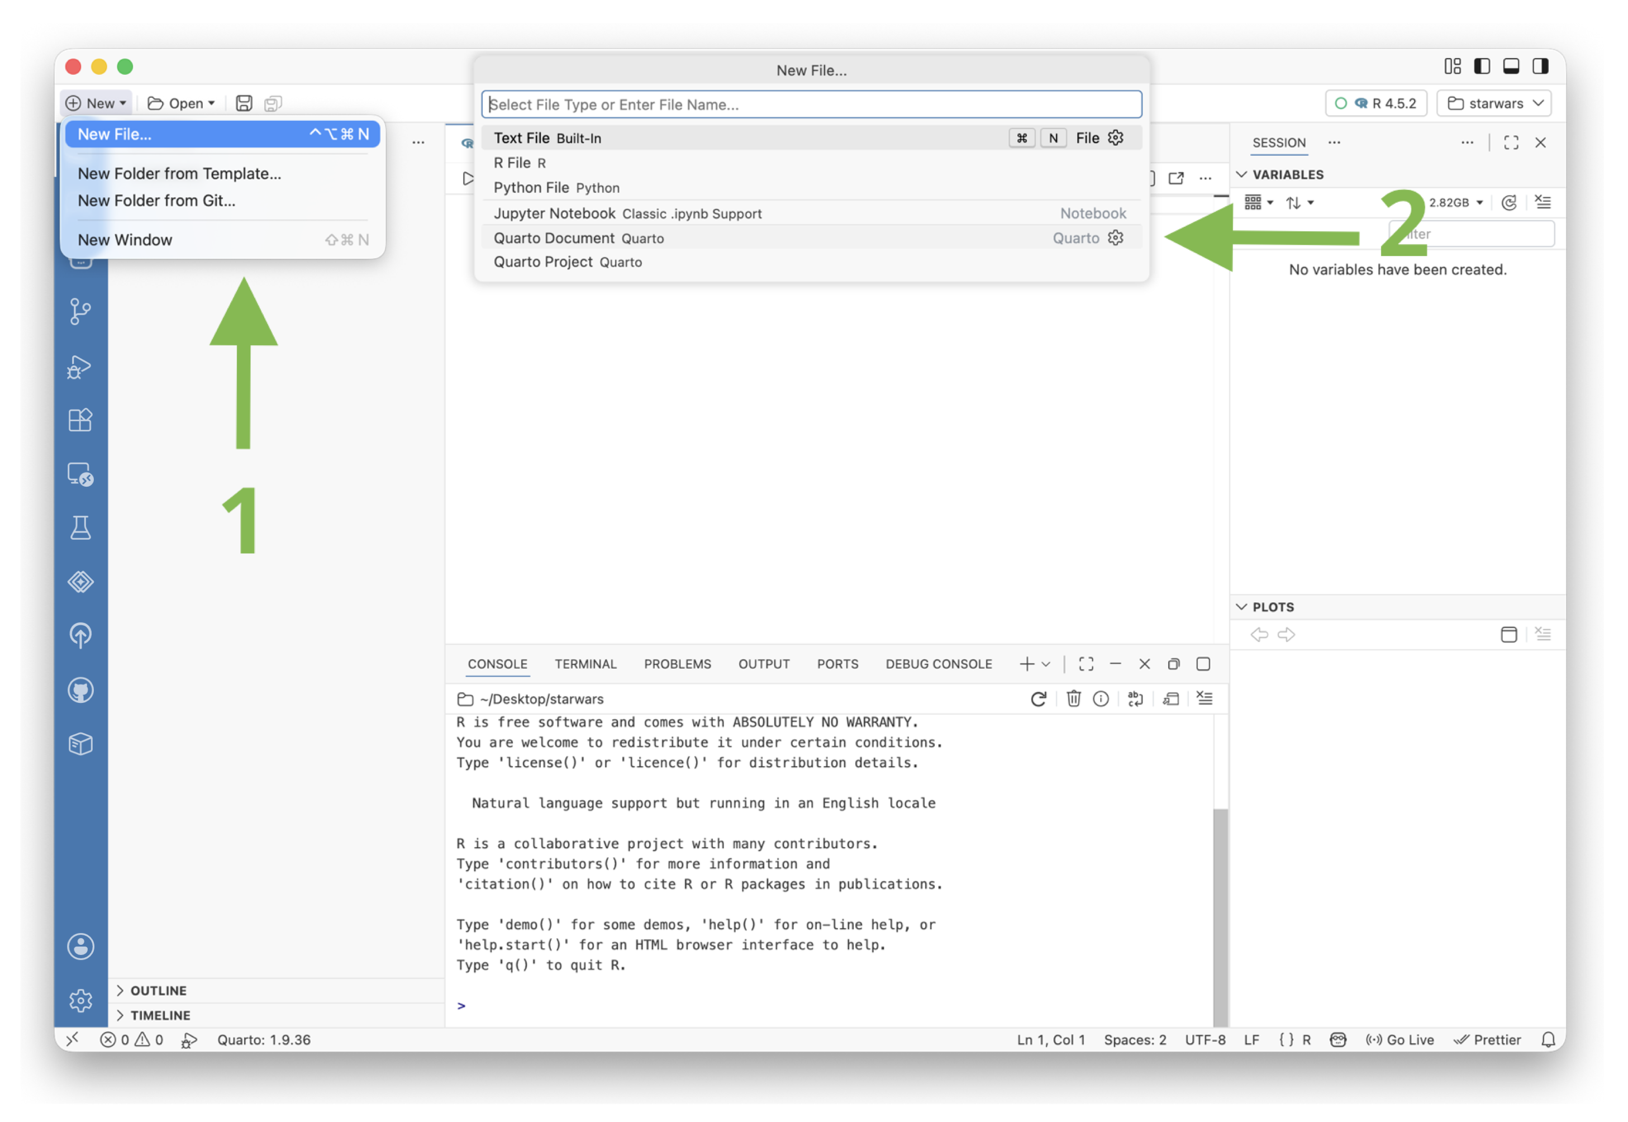
Task: Open the Testing flask icon
Action: click(x=81, y=528)
